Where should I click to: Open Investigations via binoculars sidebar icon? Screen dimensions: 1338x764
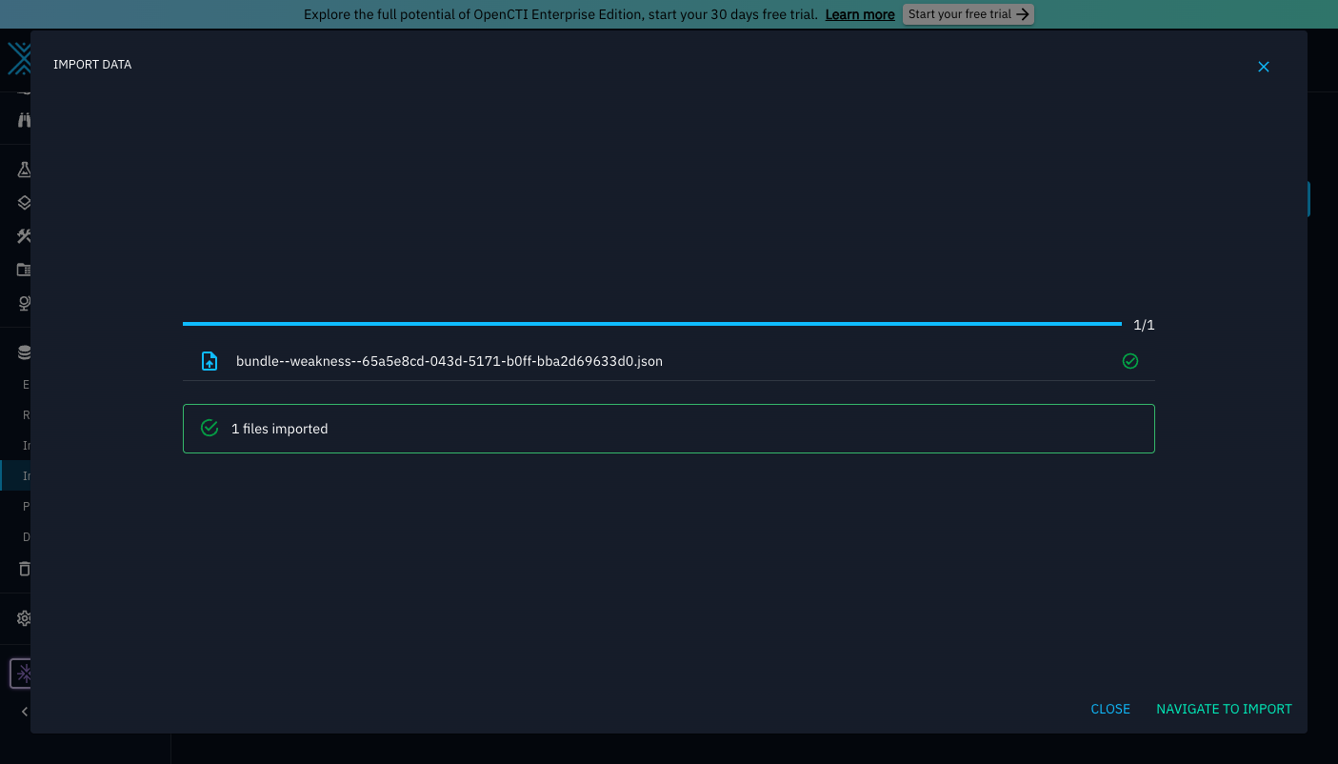pos(24,120)
